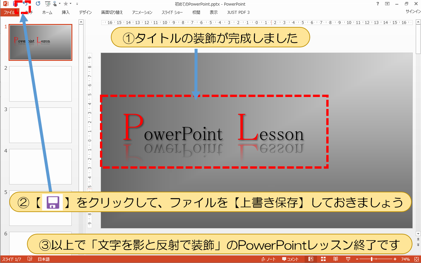Viewport: 421px width, 263px height.
Task: Toggle the ノート notes pane
Action: point(268,259)
